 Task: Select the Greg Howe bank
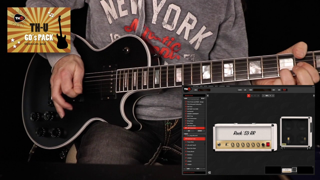[194, 121]
